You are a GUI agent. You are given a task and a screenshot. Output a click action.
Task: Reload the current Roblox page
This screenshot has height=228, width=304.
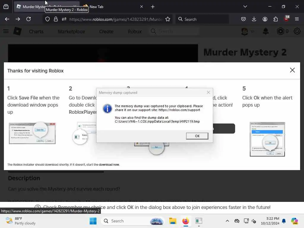[28, 19]
